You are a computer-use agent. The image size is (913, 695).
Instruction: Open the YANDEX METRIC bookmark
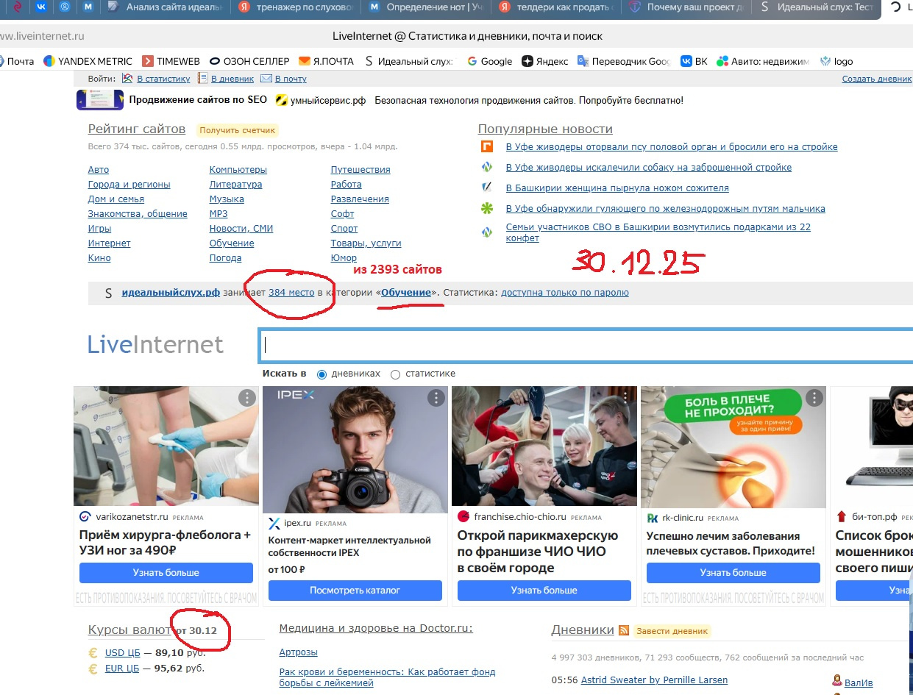click(88, 61)
